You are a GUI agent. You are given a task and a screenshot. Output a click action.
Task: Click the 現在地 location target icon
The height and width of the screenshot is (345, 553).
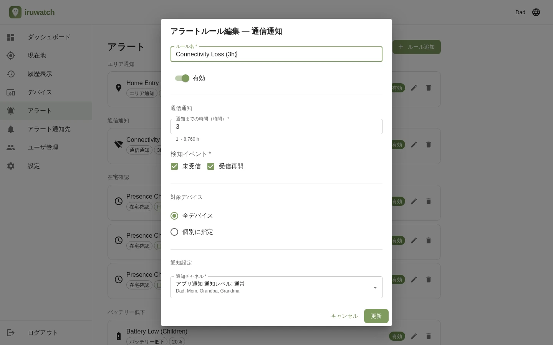point(11,56)
